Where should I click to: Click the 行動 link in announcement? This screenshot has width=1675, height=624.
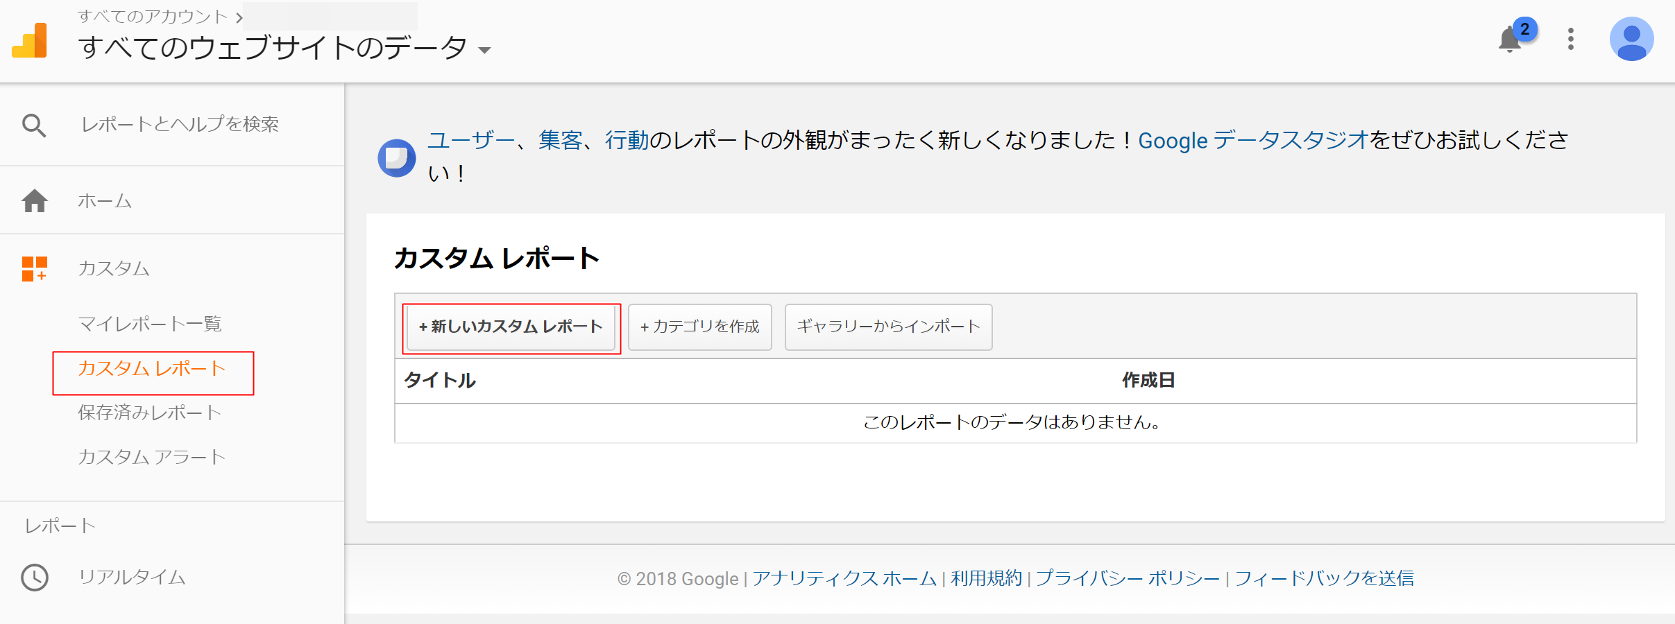point(627,140)
